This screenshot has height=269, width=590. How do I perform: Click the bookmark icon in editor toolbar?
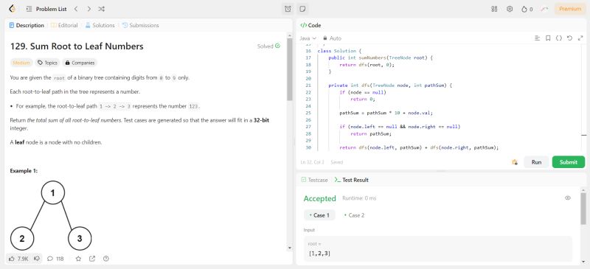tap(548, 38)
